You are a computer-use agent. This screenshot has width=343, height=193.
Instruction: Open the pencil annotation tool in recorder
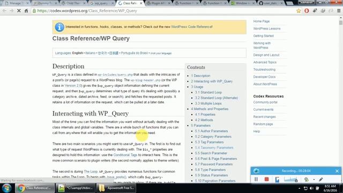320,180
